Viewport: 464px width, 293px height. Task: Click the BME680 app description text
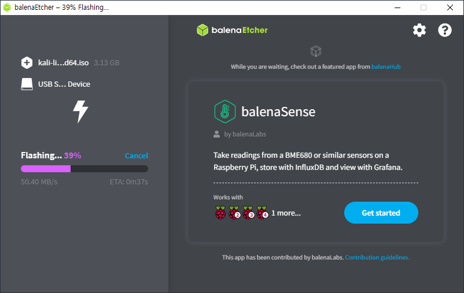pyautogui.click(x=308, y=161)
